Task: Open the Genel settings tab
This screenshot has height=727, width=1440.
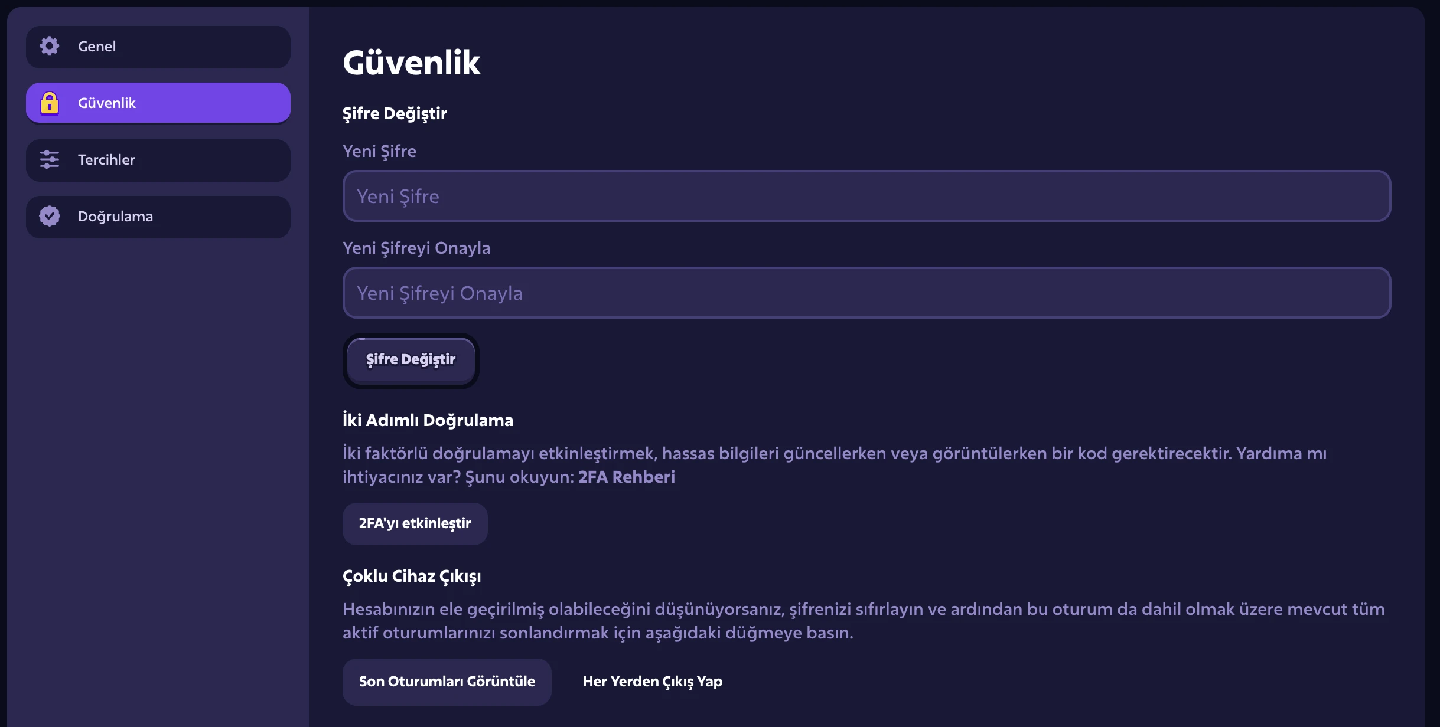Action: tap(158, 47)
